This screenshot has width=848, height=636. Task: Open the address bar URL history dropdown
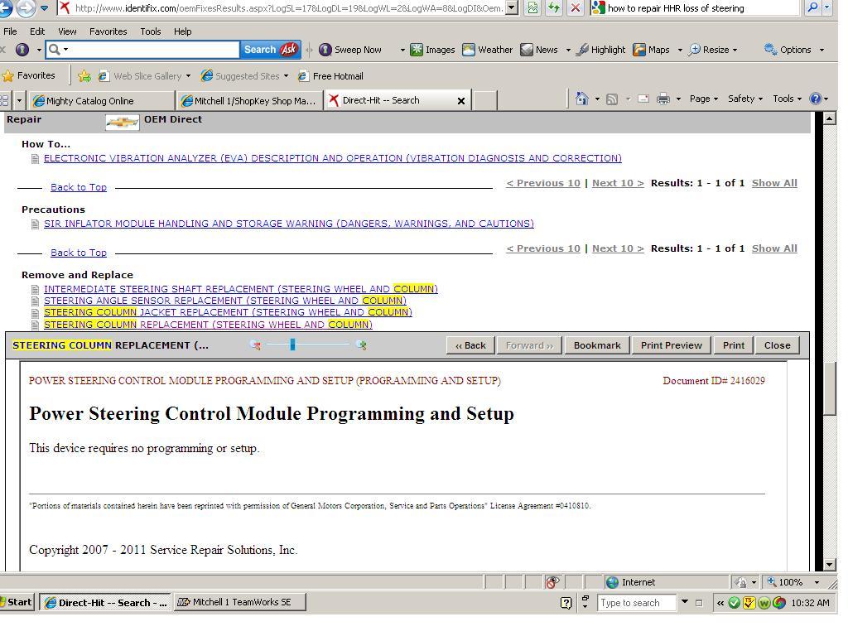[512, 7]
